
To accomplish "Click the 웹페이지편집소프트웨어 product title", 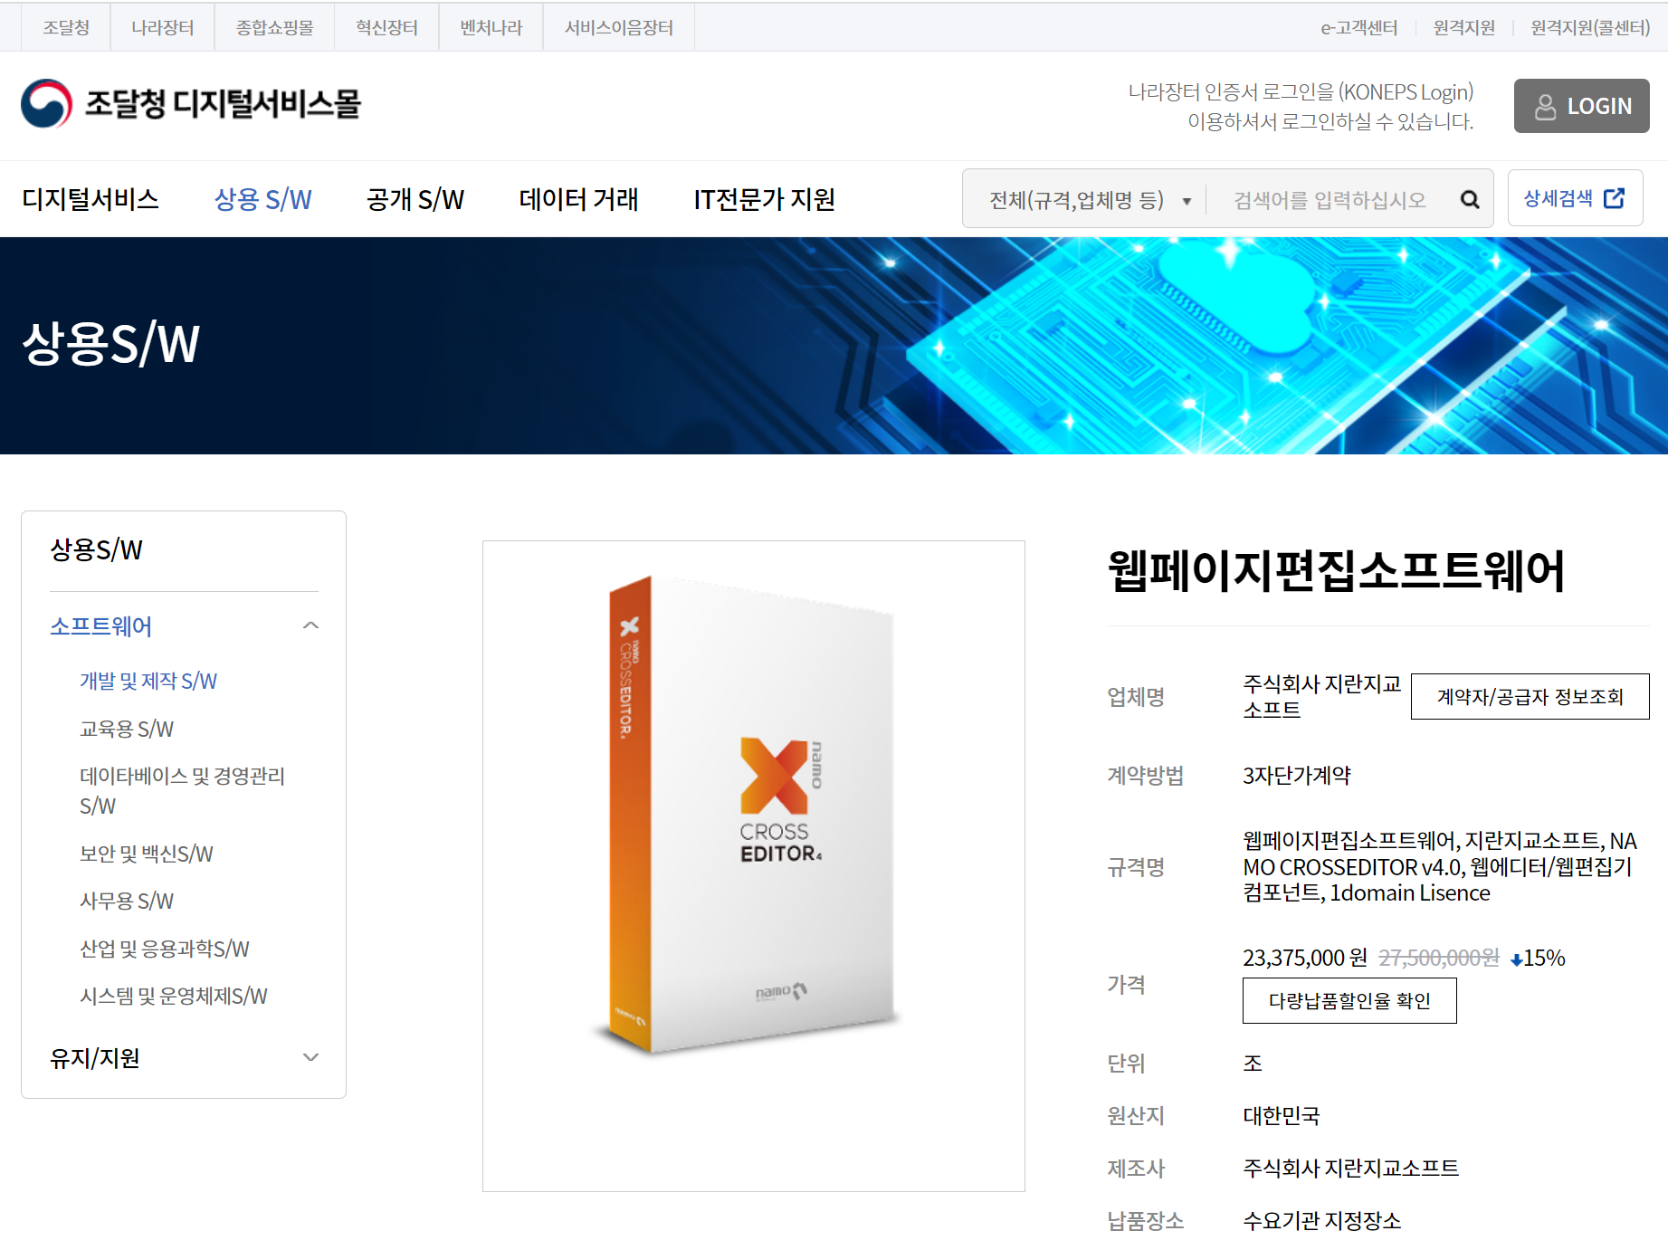I will point(1336,571).
